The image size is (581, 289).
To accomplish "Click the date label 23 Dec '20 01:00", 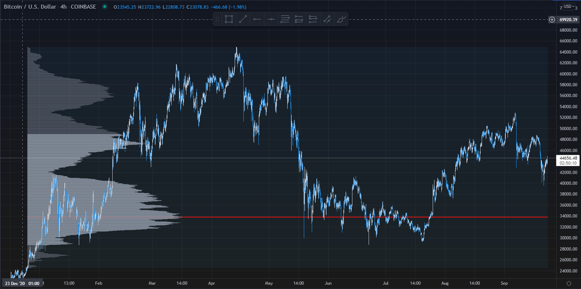I will click(x=22, y=283).
